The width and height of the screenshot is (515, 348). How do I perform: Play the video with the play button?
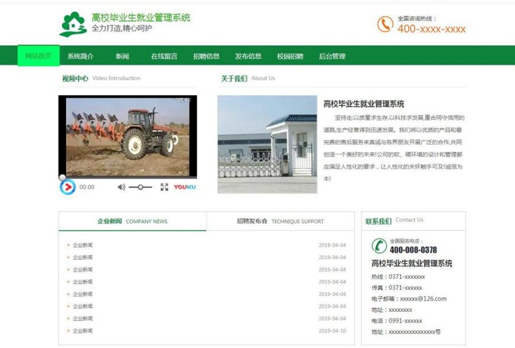click(x=68, y=187)
